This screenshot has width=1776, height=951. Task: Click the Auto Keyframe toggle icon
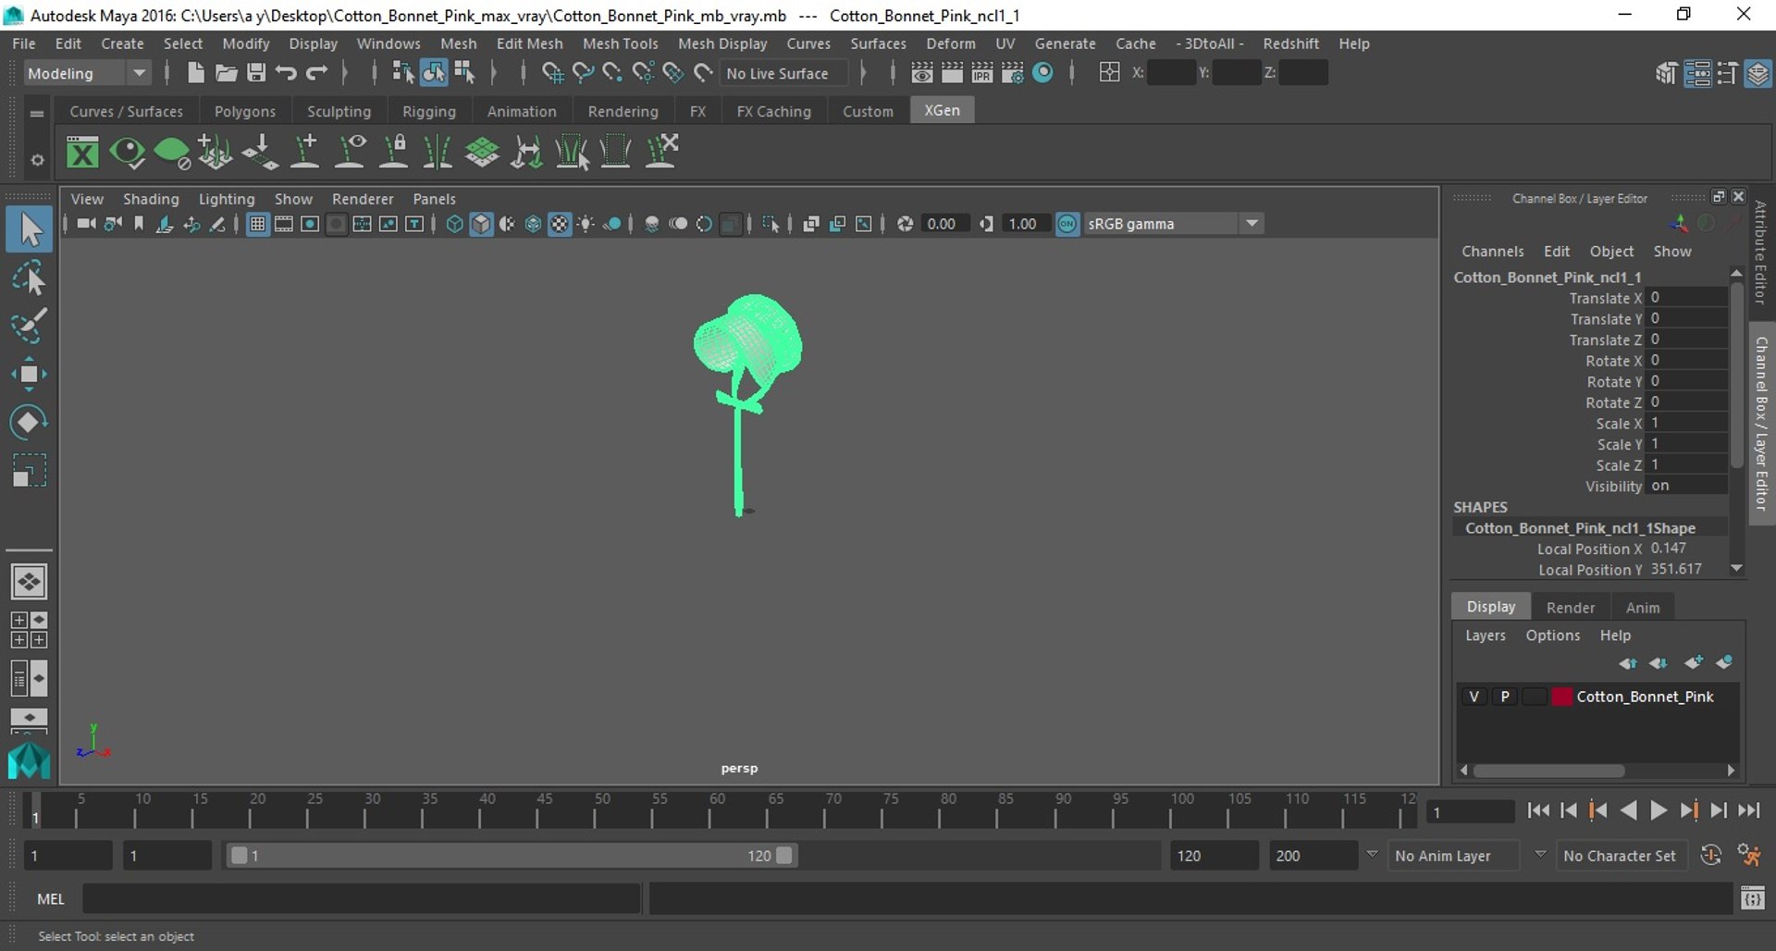1711,856
